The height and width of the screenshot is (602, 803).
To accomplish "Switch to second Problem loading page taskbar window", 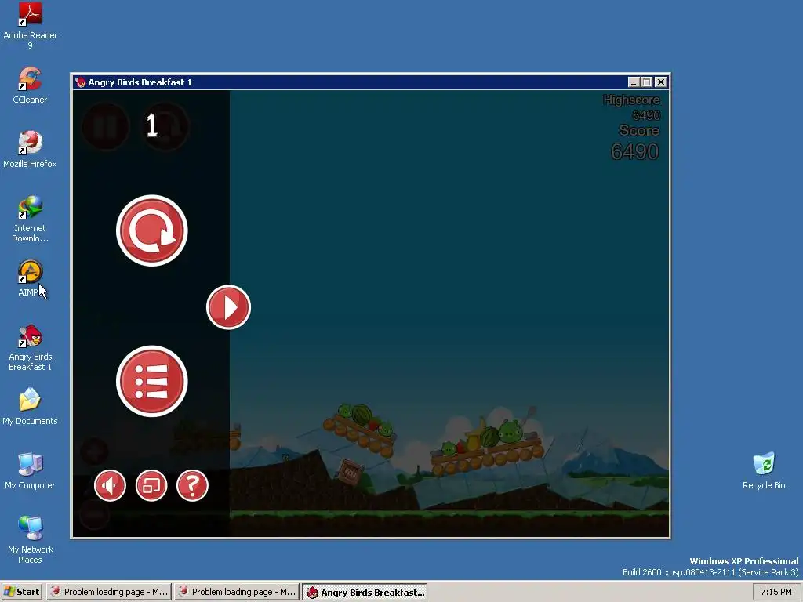I will tap(237, 592).
